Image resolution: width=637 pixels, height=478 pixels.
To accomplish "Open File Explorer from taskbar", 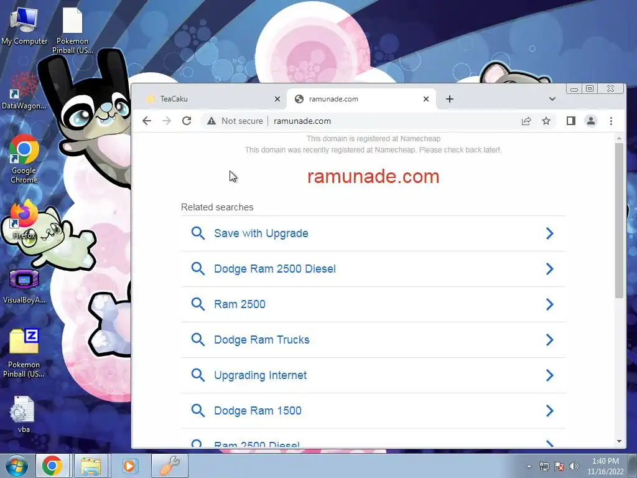I will pyautogui.click(x=91, y=466).
